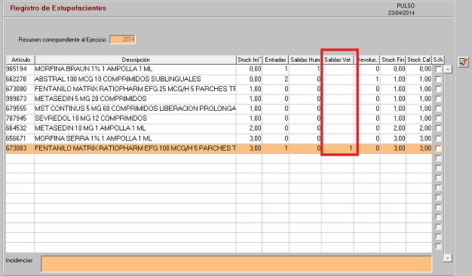This screenshot has width=472, height=276.
Task: Select article code 656671
Action: [x=17, y=139]
